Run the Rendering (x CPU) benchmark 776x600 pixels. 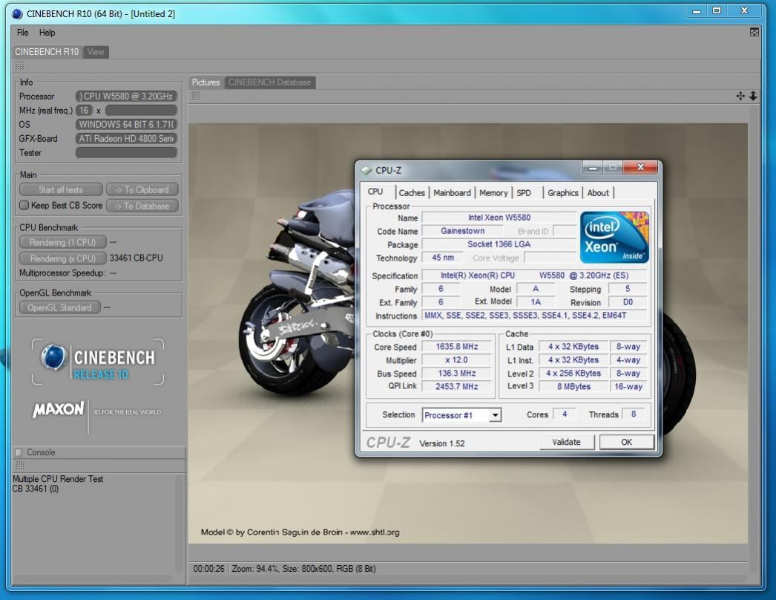[62, 258]
